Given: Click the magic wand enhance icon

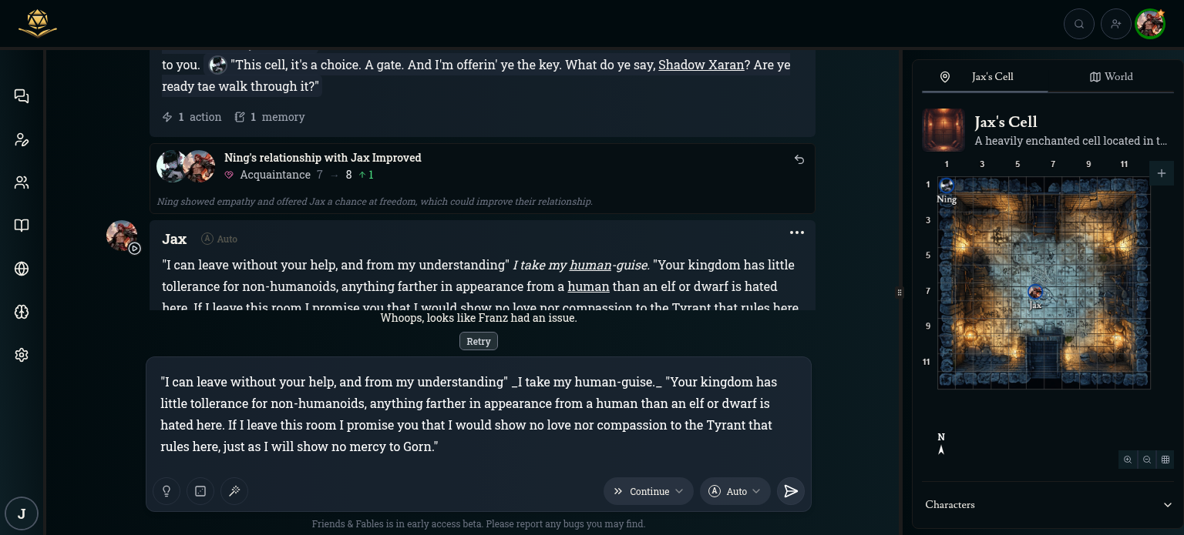Looking at the screenshot, I should coord(234,491).
